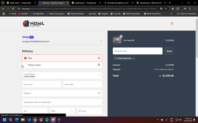This screenshot has width=198, height=123.
Task: Open File Explorer from the taskbar
Action: (23, 120)
